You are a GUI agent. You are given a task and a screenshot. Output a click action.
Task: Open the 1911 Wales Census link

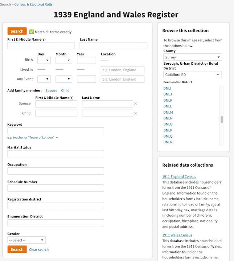pyautogui.click(x=177, y=235)
